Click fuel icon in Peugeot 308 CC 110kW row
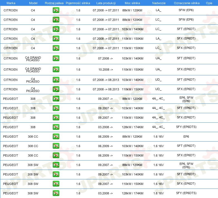218x198 pixels. click(56, 155)
